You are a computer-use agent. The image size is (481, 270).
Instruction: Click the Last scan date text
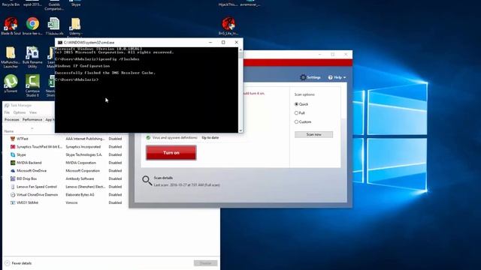click(186, 185)
